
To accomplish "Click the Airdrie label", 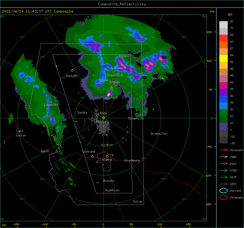I will [107, 145].
